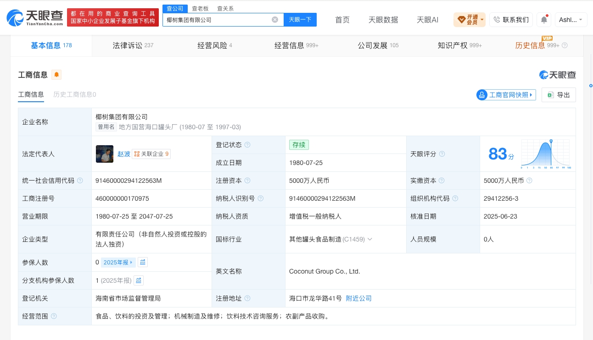Click the English name Coconut Group Co., Ltd.
Image resolution: width=593 pixels, height=340 pixels.
pyautogui.click(x=324, y=271)
